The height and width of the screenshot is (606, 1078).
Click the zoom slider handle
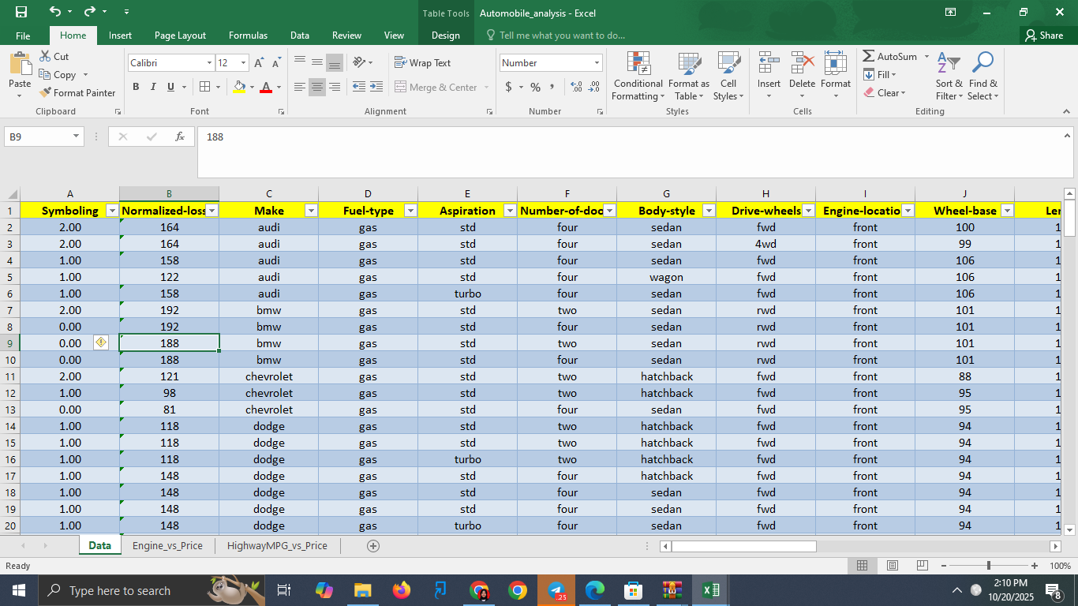pos(989,566)
